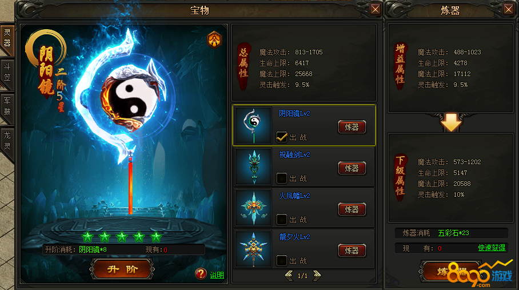Tick 出战 checkbox for 龍夕火
The width and height of the screenshot is (519, 290).
pyautogui.click(x=281, y=260)
